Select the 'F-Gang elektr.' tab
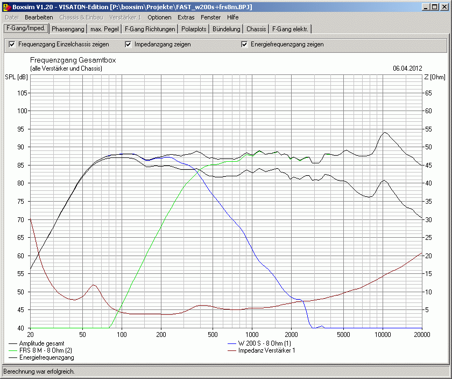452x379 pixels. click(x=290, y=29)
